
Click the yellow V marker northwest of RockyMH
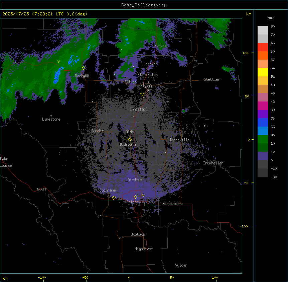point(58,62)
